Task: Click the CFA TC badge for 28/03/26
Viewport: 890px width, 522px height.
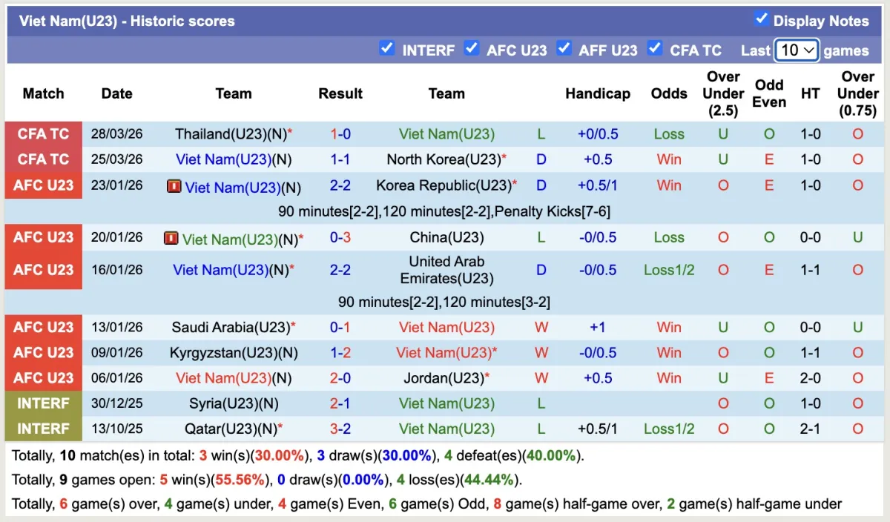Action: pyautogui.click(x=43, y=134)
